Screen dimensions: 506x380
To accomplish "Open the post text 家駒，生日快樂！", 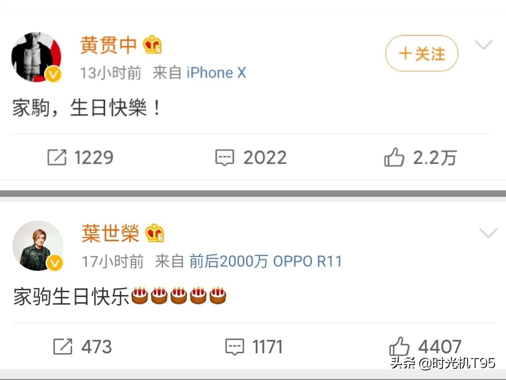I will pyautogui.click(x=86, y=108).
